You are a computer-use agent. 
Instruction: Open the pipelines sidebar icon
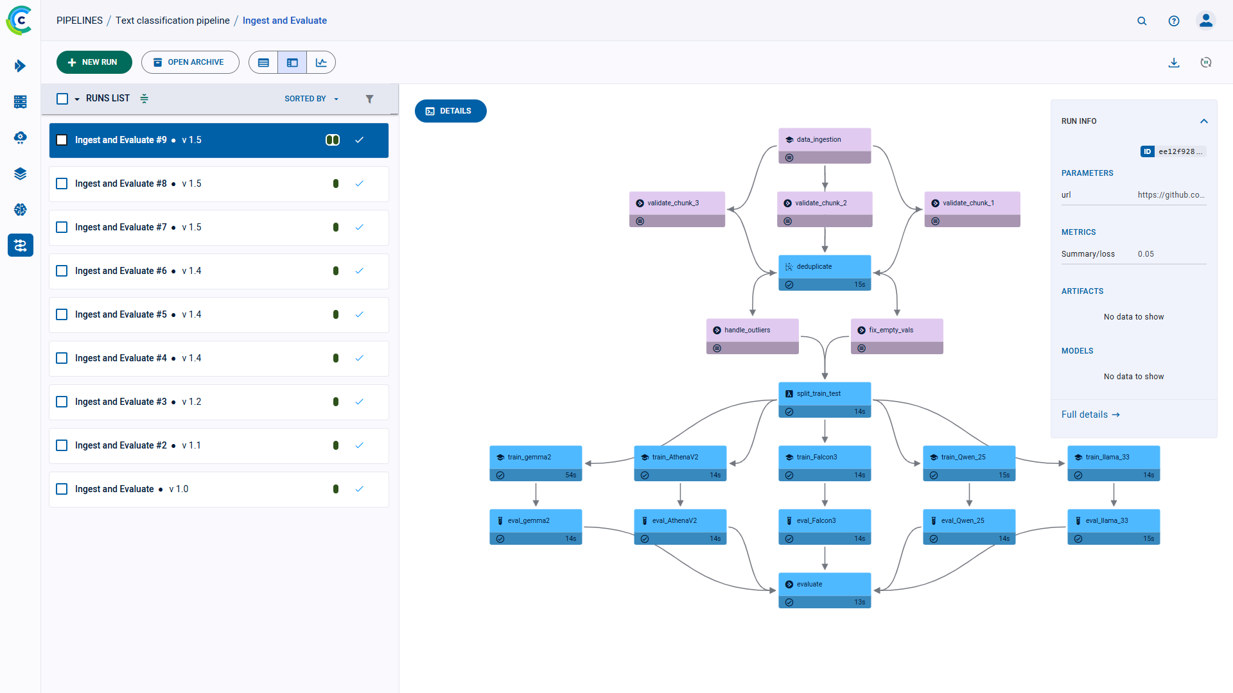(20, 245)
